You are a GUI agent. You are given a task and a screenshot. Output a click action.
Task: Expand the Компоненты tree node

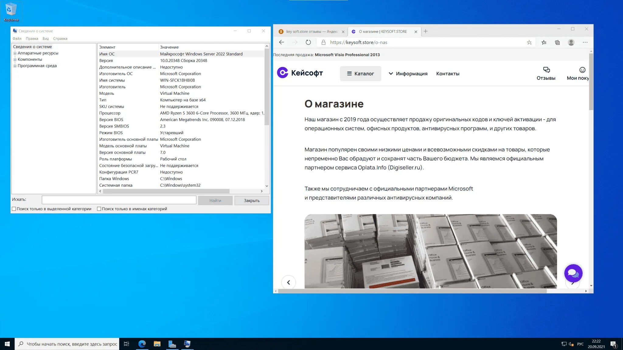[x=15, y=60]
